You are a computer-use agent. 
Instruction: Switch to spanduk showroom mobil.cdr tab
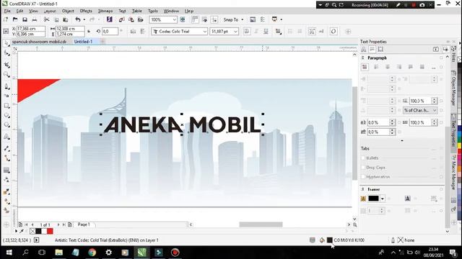point(39,42)
